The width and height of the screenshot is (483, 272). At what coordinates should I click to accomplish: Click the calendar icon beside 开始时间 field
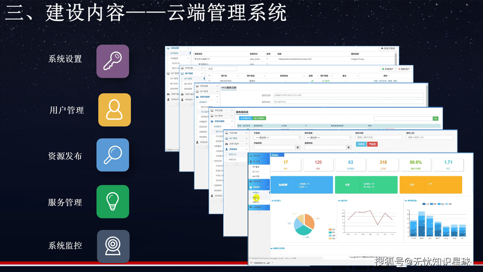click(298, 147)
